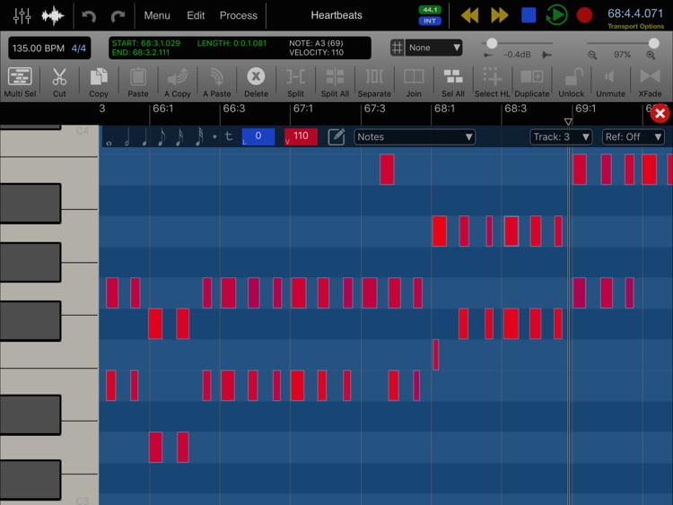Decrease volume with the left arrow
This screenshot has width=673, height=505.
[488, 55]
